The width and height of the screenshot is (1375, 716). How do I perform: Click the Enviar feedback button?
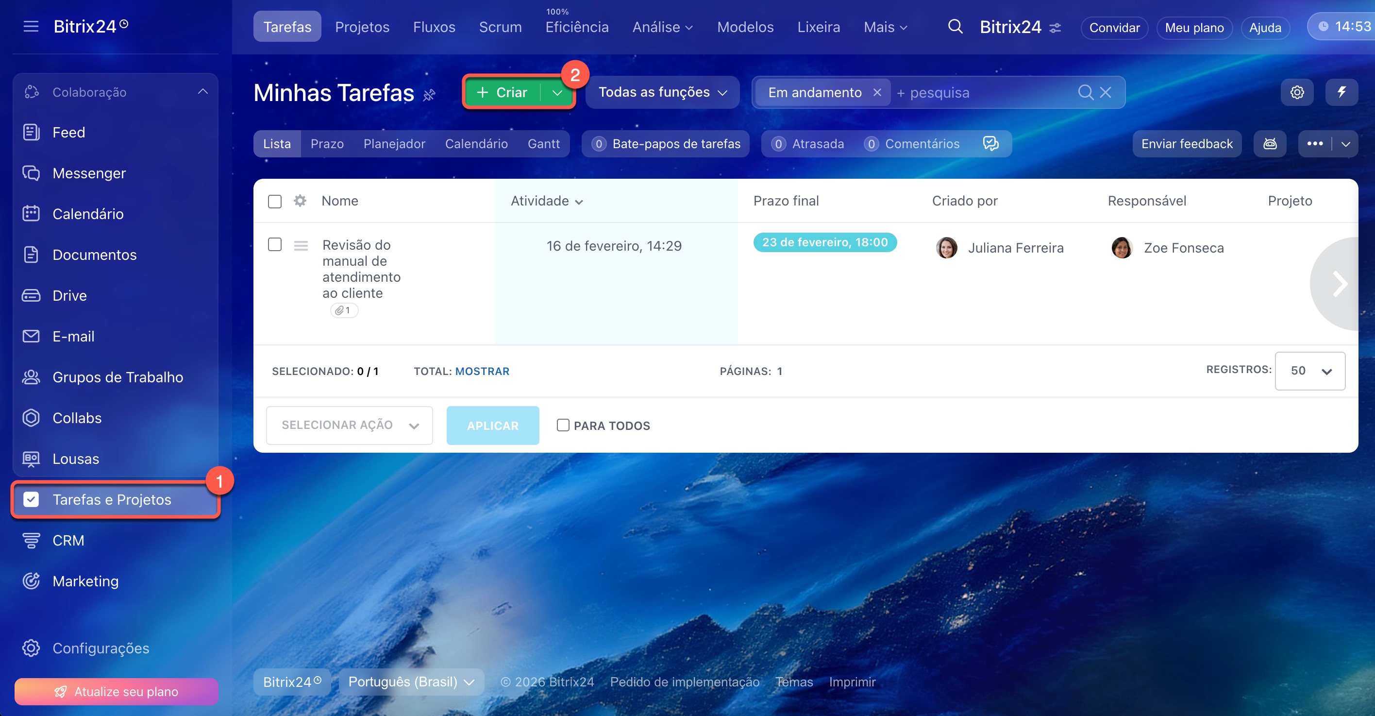pyautogui.click(x=1187, y=144)
